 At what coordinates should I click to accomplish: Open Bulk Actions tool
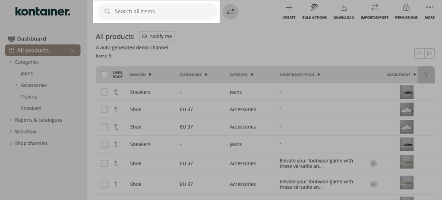pyautogui.click(x=314, y=8)
